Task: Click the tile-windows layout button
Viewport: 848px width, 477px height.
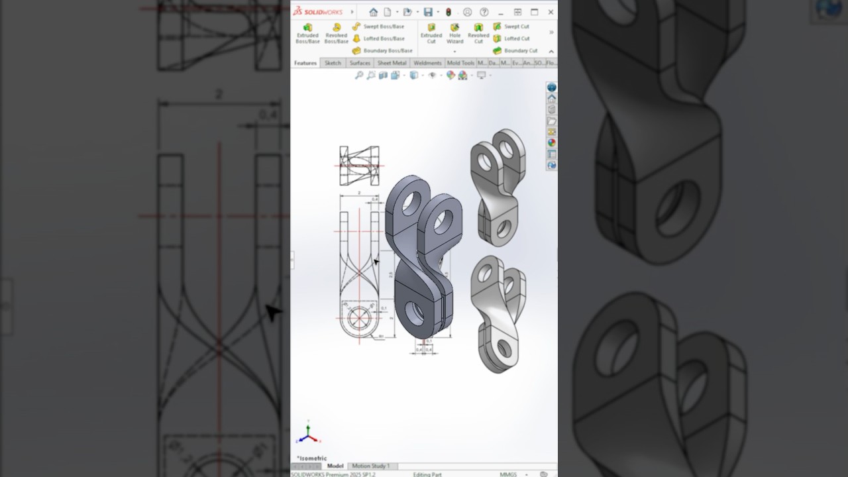Action: coord(517,12)
